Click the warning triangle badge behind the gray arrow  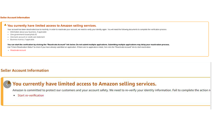pos(9,82)
